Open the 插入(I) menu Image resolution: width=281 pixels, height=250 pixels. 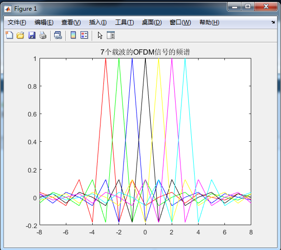(x=98, y=22)
